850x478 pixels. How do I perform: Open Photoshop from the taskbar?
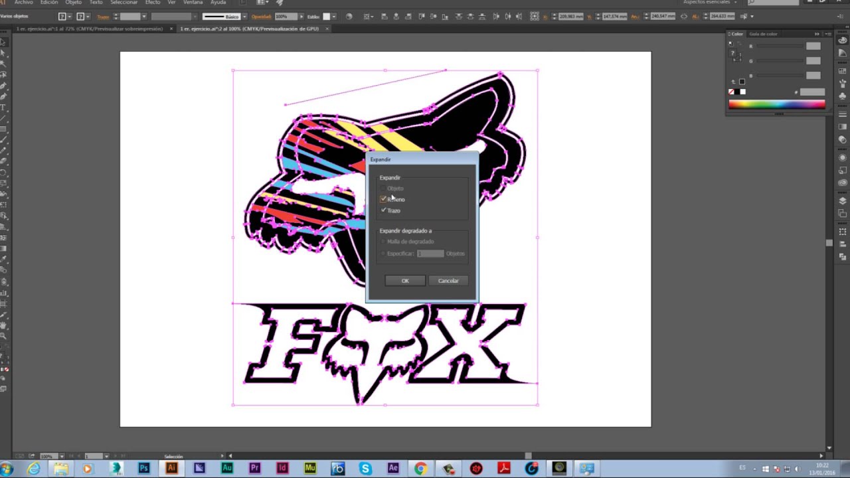[x=143, y=469]
